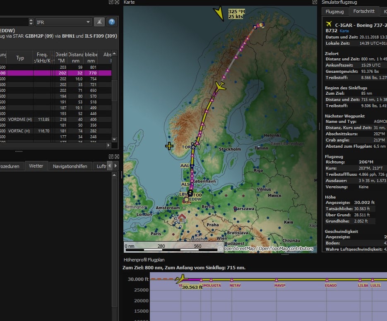Click the home icon near Amsterdam
Screen dimensions: 387x321
pos(181,218)
